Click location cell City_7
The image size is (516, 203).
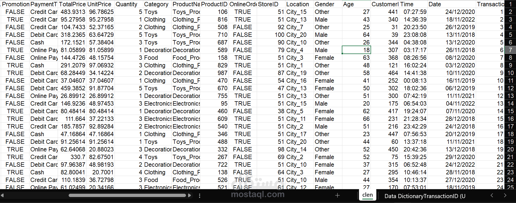299,27
